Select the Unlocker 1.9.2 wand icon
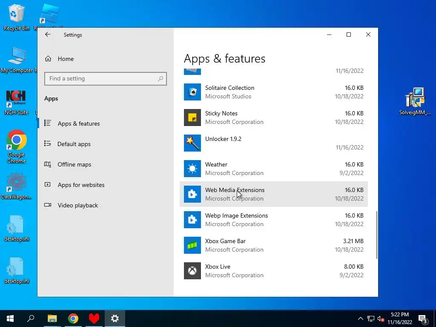436x327 pixels. 192,143
